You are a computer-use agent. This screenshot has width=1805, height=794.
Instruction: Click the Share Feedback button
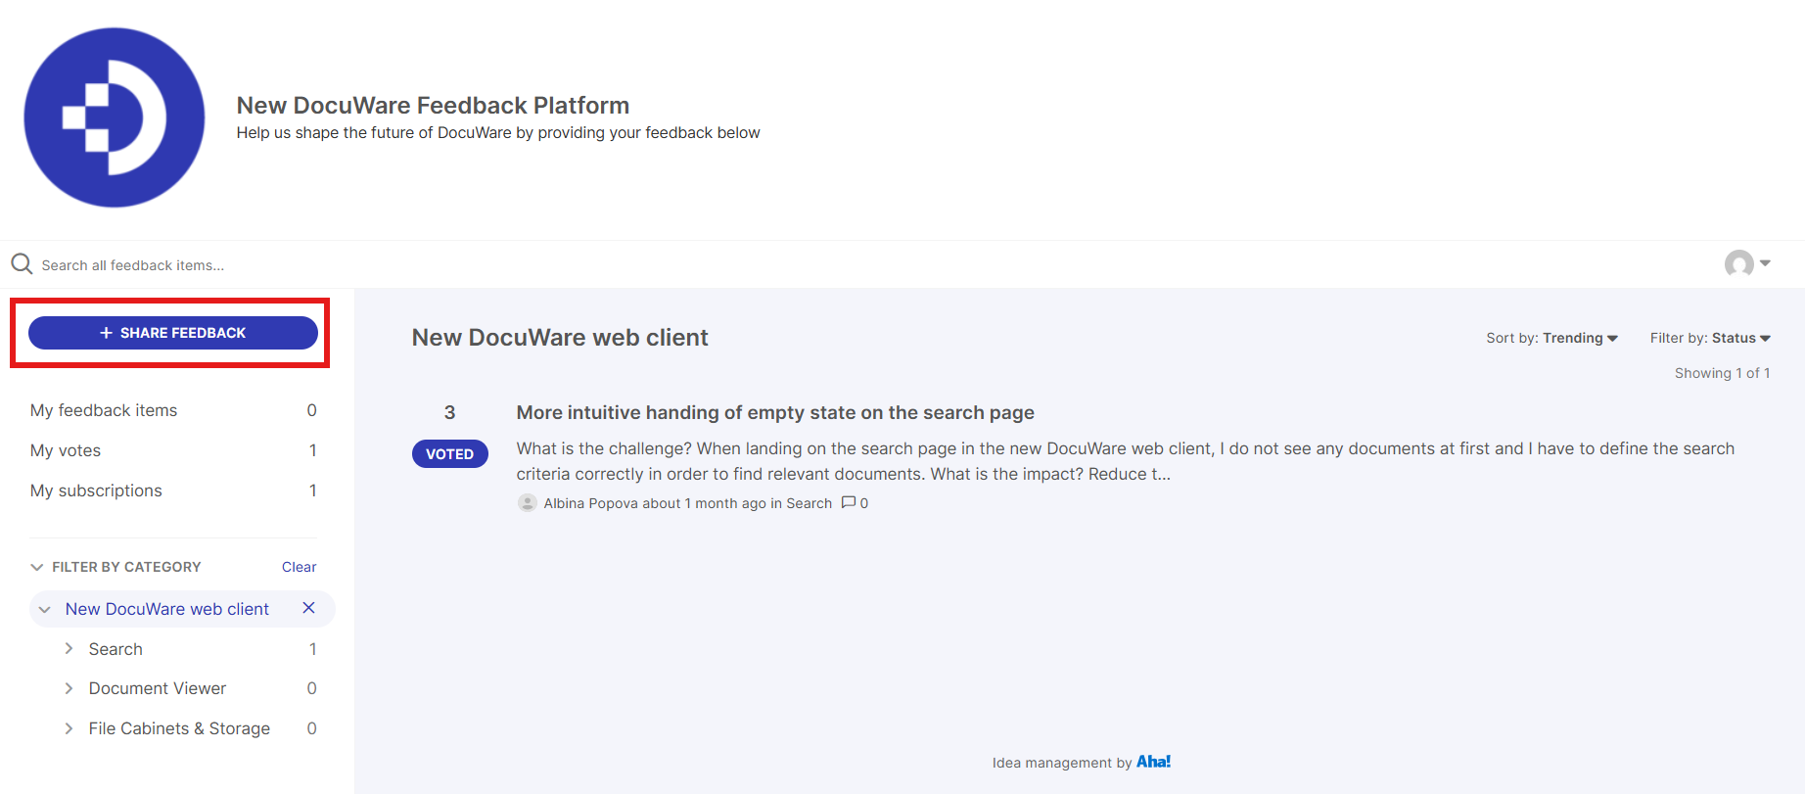(x=173, y=333)
